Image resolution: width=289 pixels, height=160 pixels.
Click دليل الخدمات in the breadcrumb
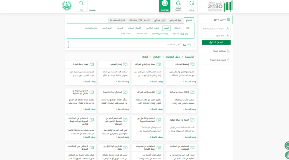173,57
